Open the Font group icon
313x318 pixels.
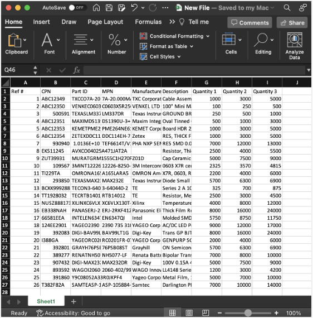pyautogui.click(x=47, y=40)
